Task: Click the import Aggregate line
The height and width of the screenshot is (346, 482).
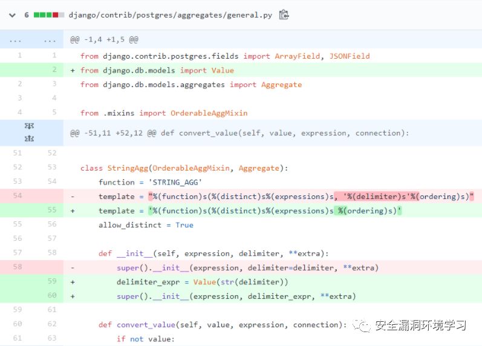Action: (x=191, y=85)
